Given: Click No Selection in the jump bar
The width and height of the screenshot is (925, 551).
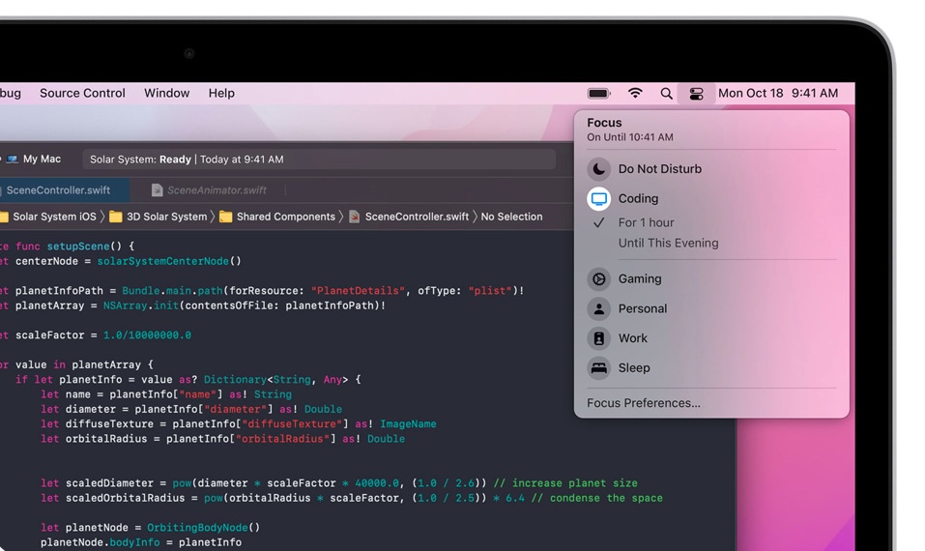Looking at the screenshot, I should tap(511, 217).
